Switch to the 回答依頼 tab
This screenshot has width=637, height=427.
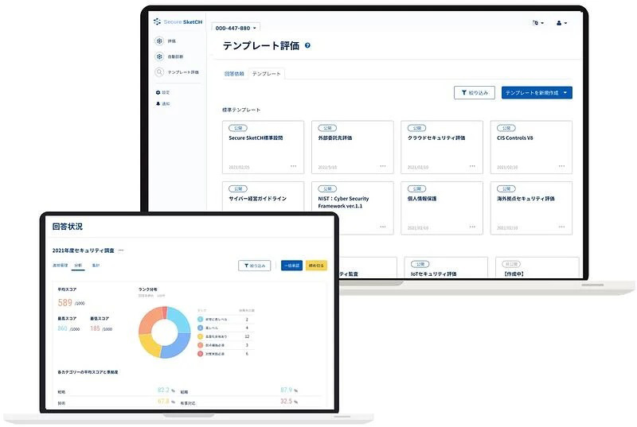point(234,74)
